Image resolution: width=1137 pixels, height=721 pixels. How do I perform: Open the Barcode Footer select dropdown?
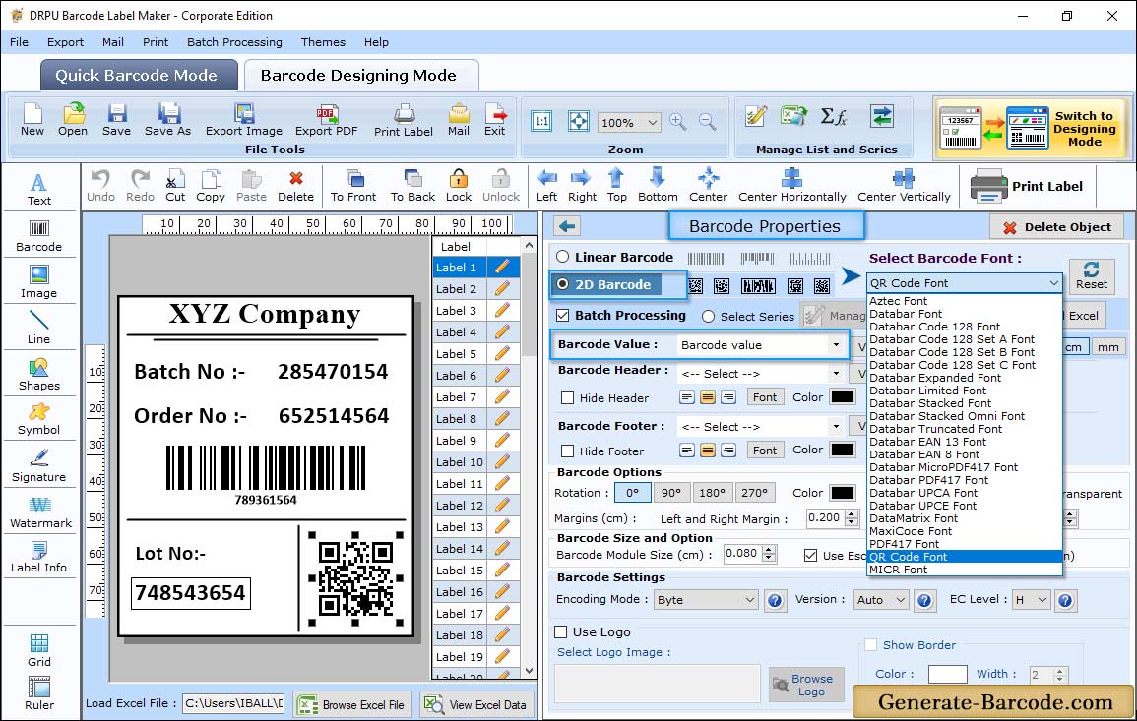pyautogui.click(x=836, y=427)
